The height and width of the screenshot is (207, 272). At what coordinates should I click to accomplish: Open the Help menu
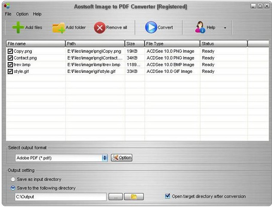pyautogui.click(x=37, y=14)
